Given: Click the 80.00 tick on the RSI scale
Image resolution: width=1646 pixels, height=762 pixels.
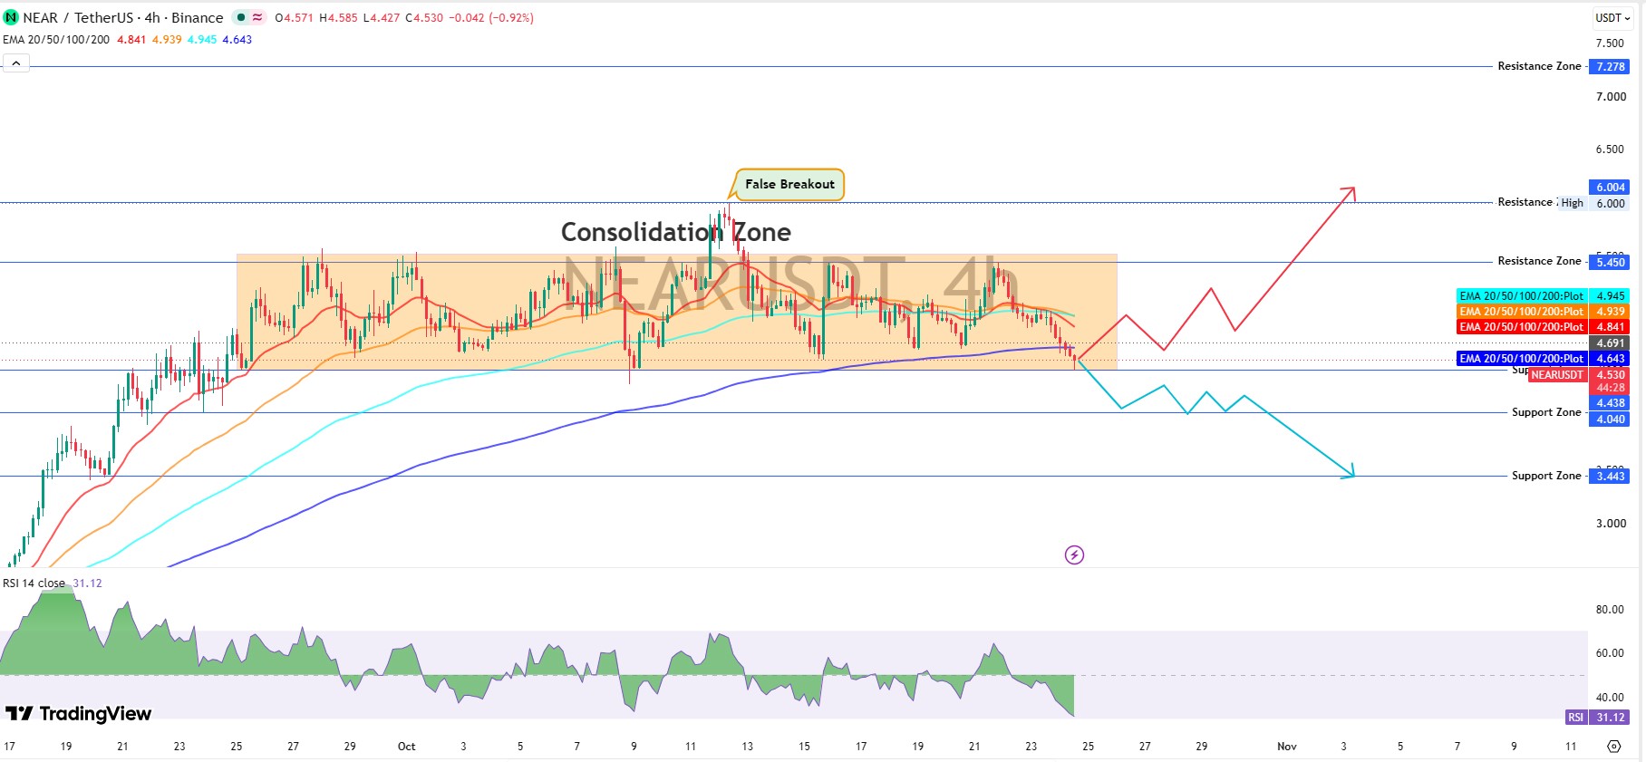Looking at the screenshot, I should click(1610, 610).
